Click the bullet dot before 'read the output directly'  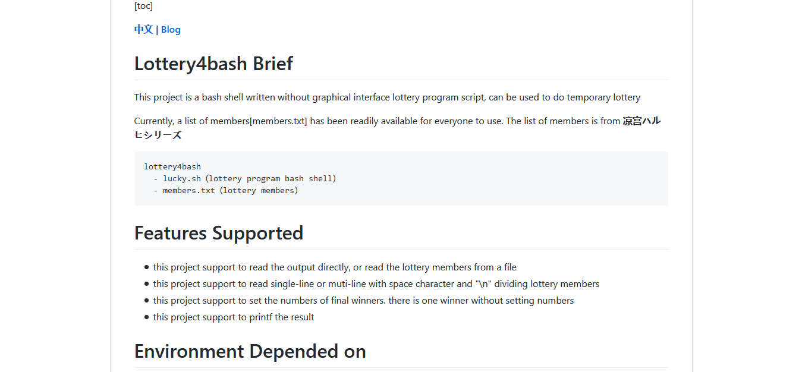[146, 267]
